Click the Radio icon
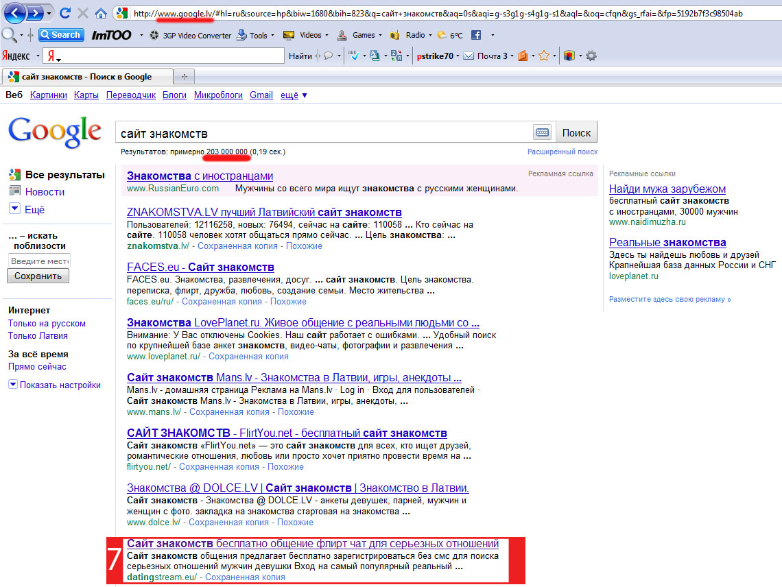 395,35
